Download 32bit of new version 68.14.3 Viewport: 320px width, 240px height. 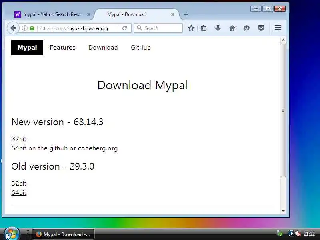pos(19,139)
